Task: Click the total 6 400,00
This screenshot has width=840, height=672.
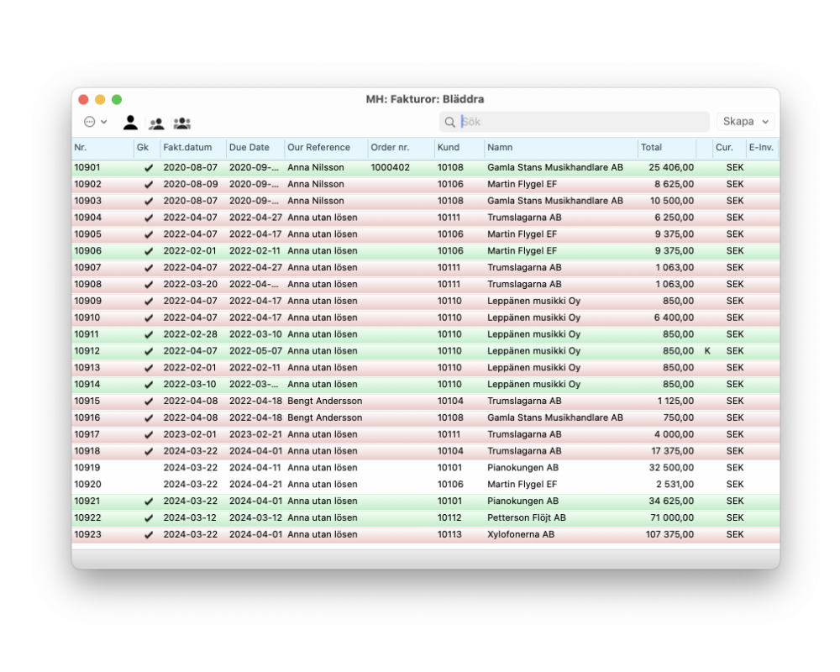Action: pyautogui.click(x=674, y=318)
